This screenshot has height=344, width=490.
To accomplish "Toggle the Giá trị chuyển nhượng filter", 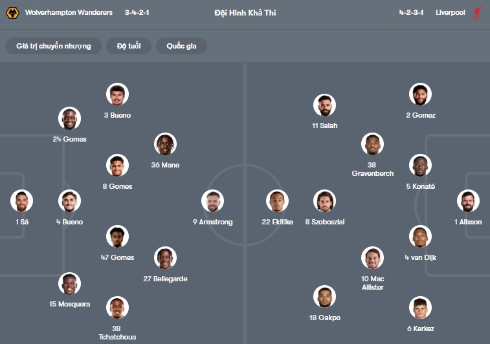I will [x=54, y=46].
